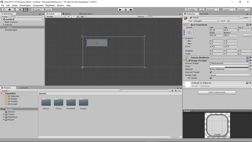Open the Collab dropdown
Viewport: 252px width, 142px height.
(x=191, y=9)
